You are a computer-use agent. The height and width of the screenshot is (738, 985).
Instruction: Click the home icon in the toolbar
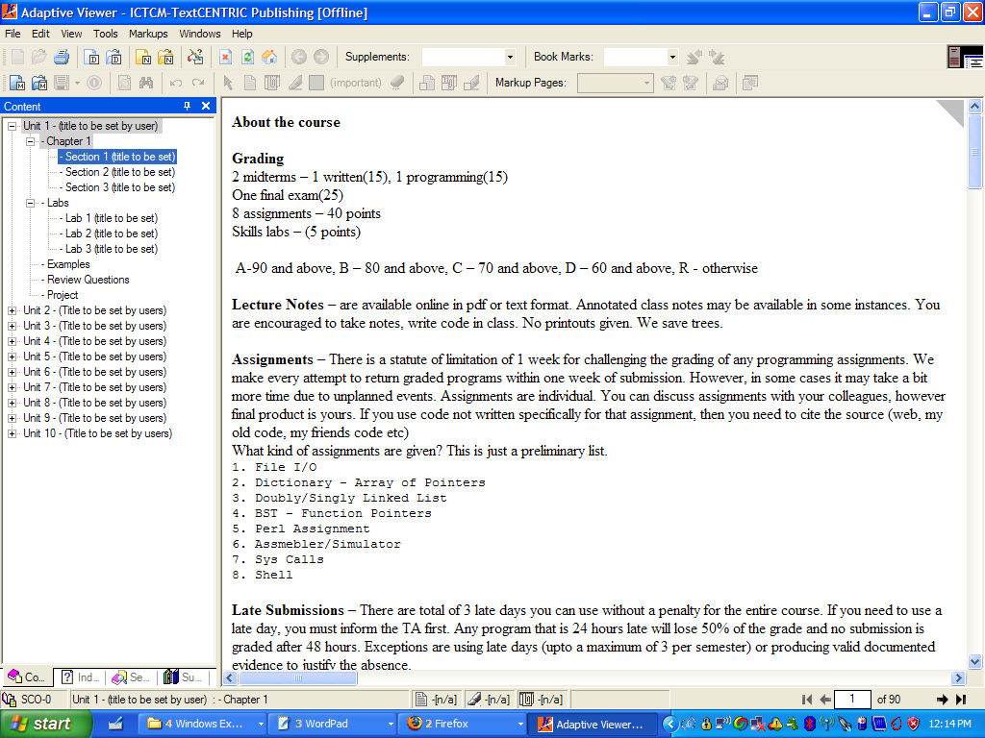(269, 57)
